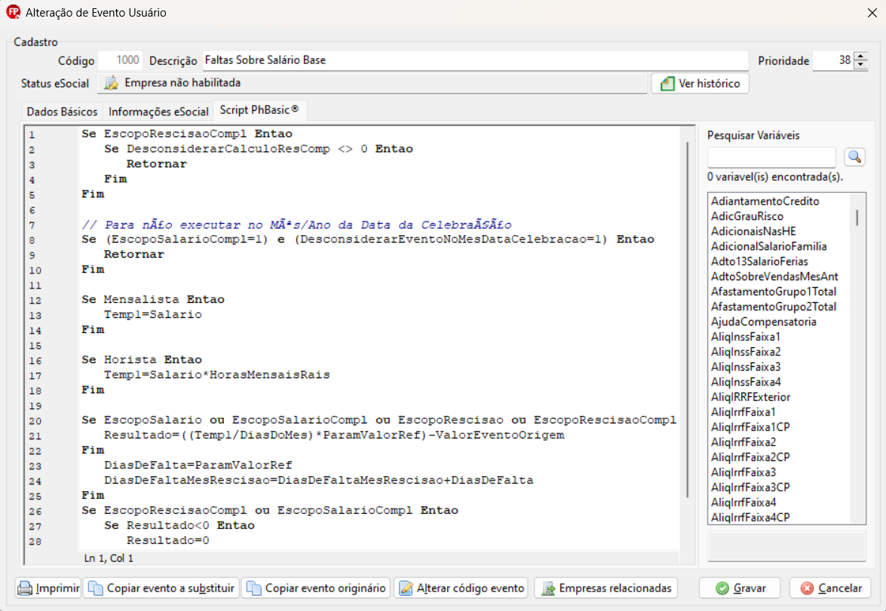The width and height of the screenshot is (886, 611).
Task: Select AfastamentoGrupo2Total variable
Action: coord(773,307)
